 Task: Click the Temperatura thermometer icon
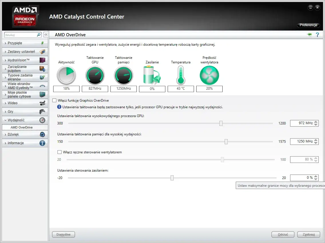pyautogui.click(x=181, y=75)
